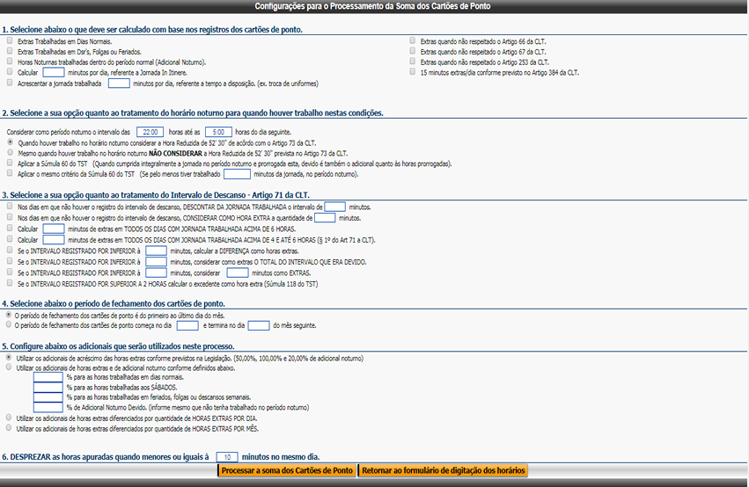Click the percentage field for horas aos SÁBADOS

[48, 387]
